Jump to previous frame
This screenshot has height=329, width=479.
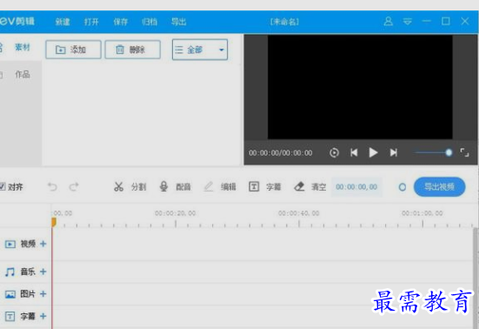tap(354, 152)
